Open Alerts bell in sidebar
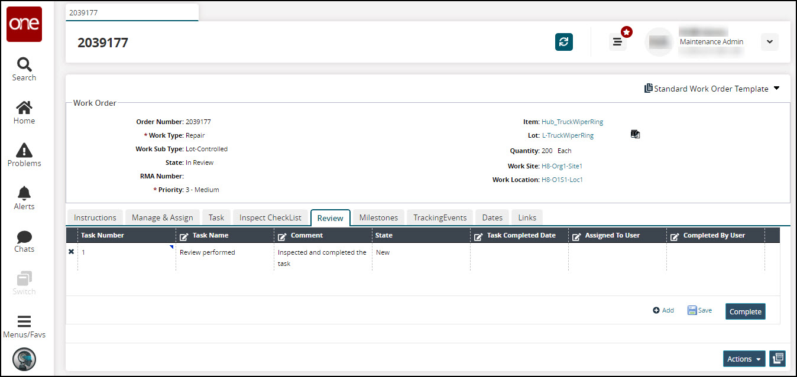This screenshot has height=377, width=797. pos(24,199)
